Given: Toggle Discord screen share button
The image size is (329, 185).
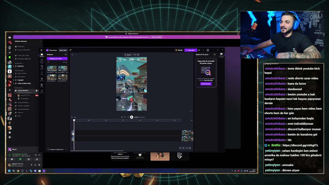Looking at the screenshot, I should [x=20, y=159].
